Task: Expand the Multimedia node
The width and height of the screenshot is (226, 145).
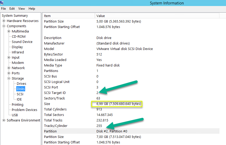Action: tap(9, 31)
